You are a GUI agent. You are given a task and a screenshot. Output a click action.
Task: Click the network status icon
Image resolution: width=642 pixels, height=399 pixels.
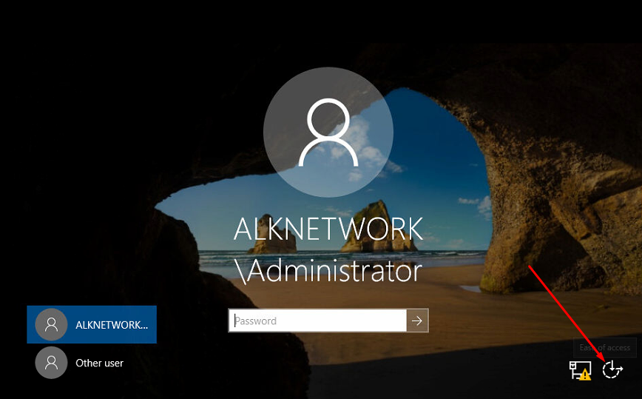click(x=578, y=369)
